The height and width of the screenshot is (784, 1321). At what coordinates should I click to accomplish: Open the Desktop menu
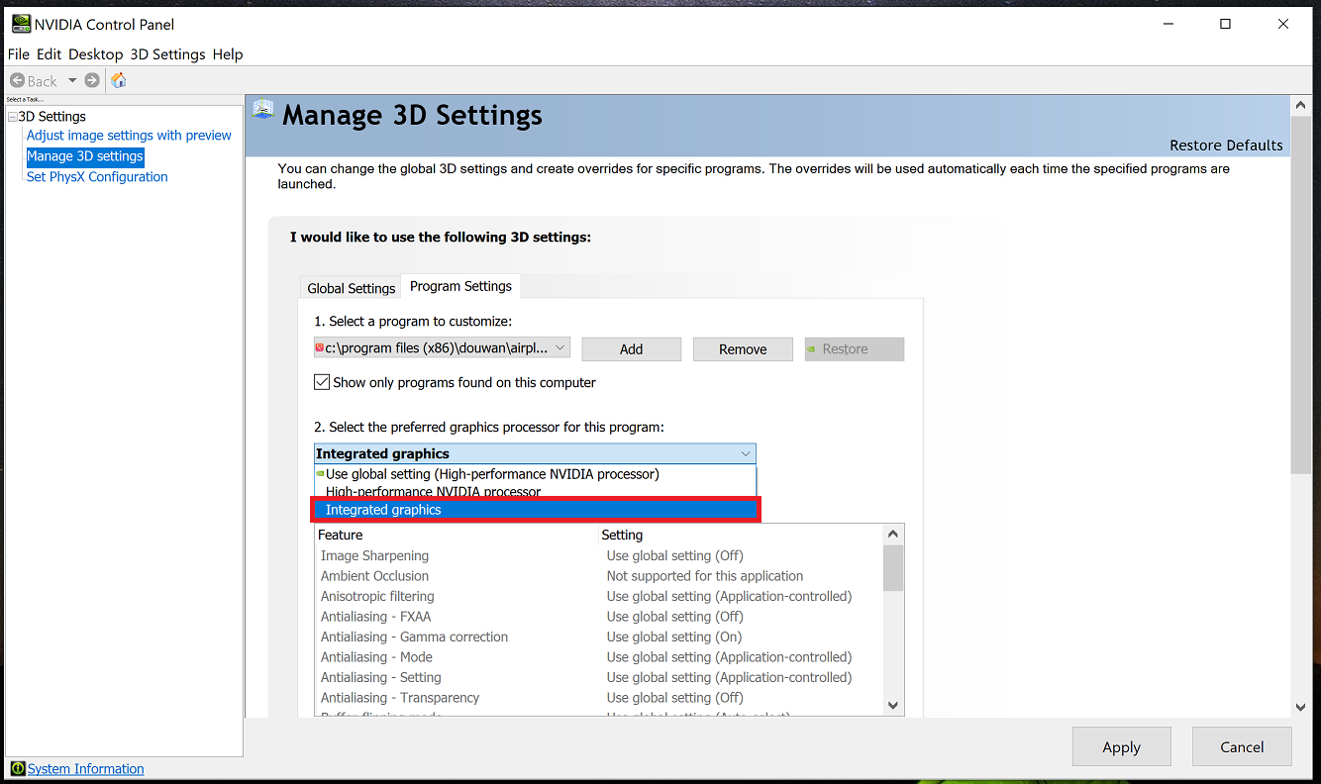point(95,54)
